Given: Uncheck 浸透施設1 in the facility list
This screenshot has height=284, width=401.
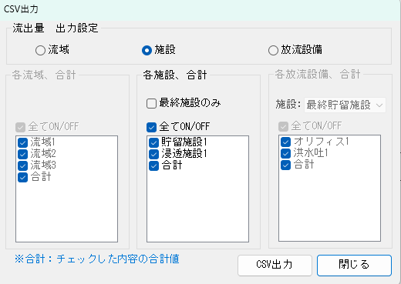Looking at the screenshot, I should (153, 154).
